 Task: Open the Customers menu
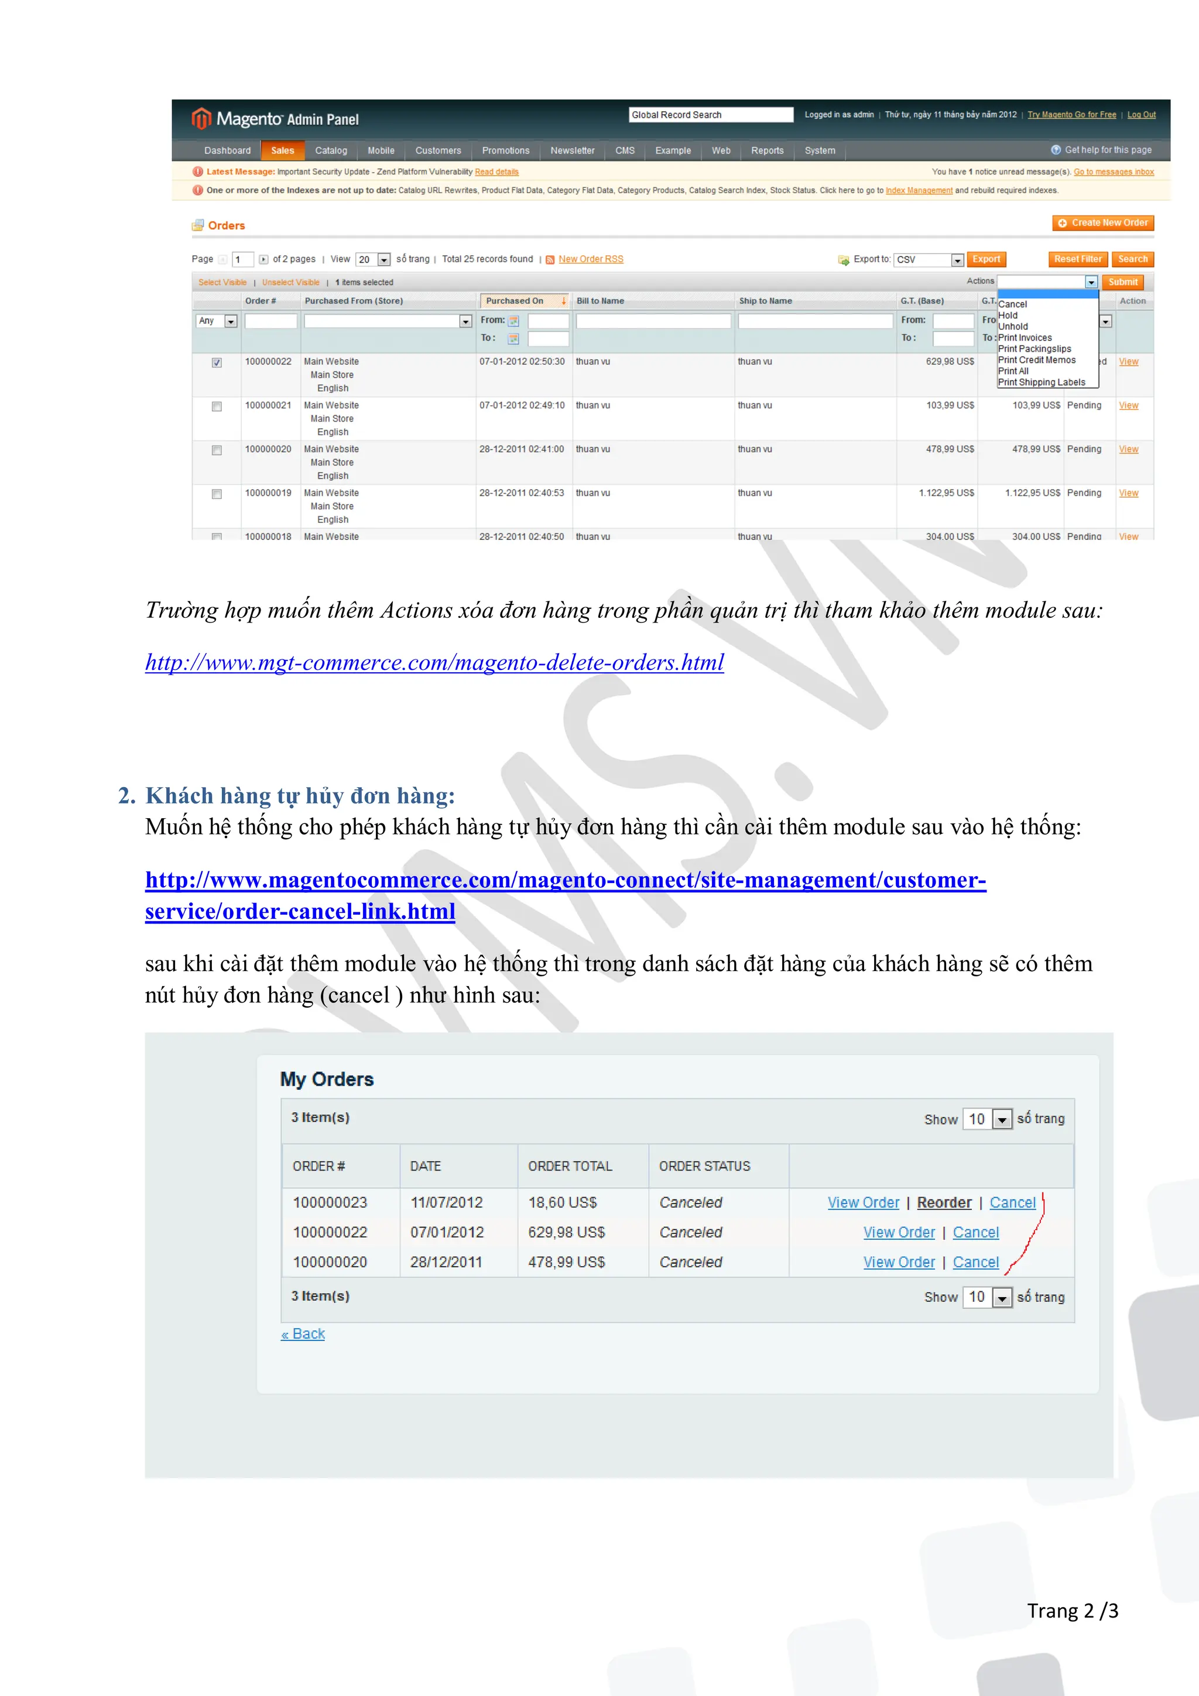coord(438,151)
